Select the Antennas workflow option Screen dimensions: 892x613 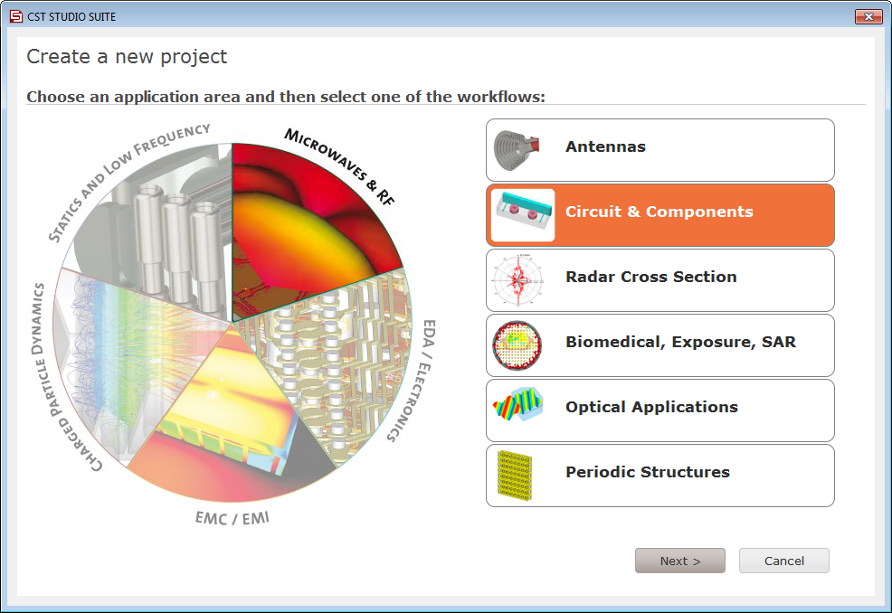[x=660, y=149]
